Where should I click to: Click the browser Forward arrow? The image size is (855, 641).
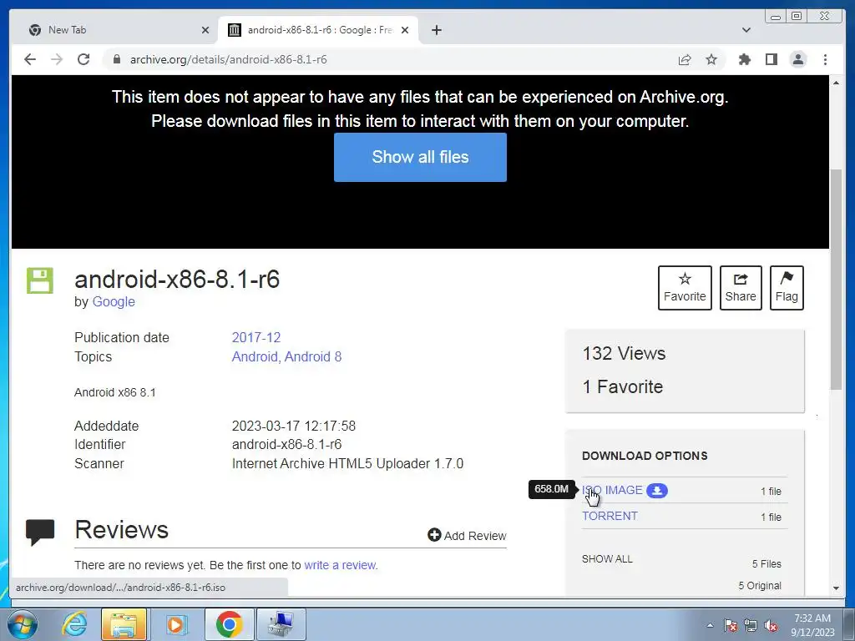click(x=57, y=59)
